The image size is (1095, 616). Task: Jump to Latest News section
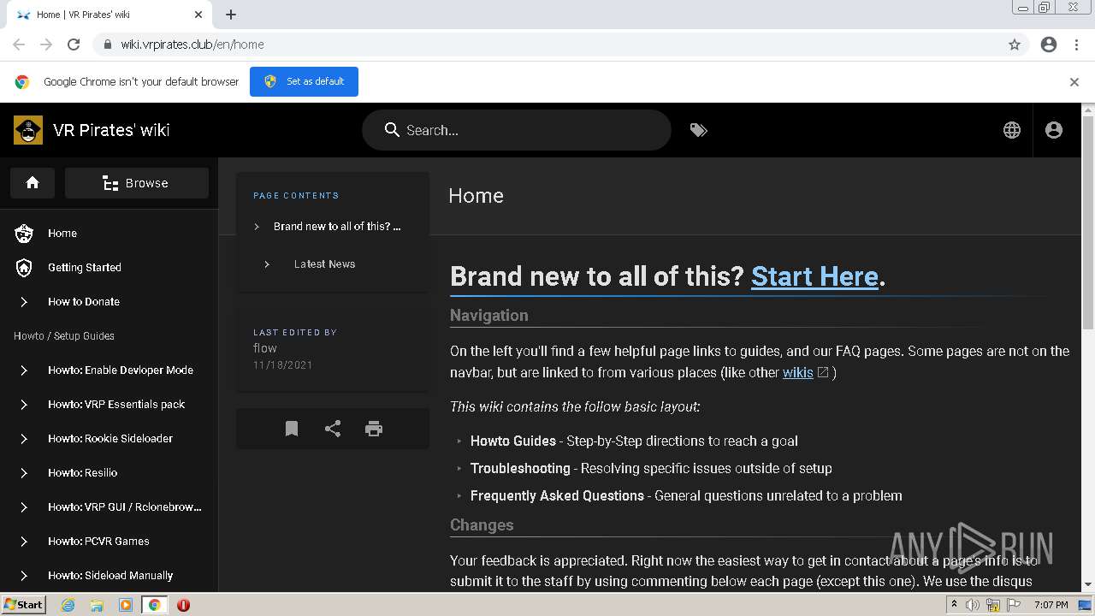(x=324, y=264)
